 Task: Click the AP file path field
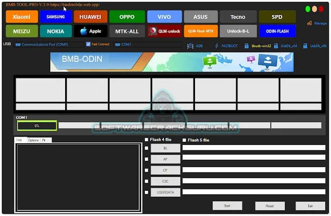[x=254, y=157]
